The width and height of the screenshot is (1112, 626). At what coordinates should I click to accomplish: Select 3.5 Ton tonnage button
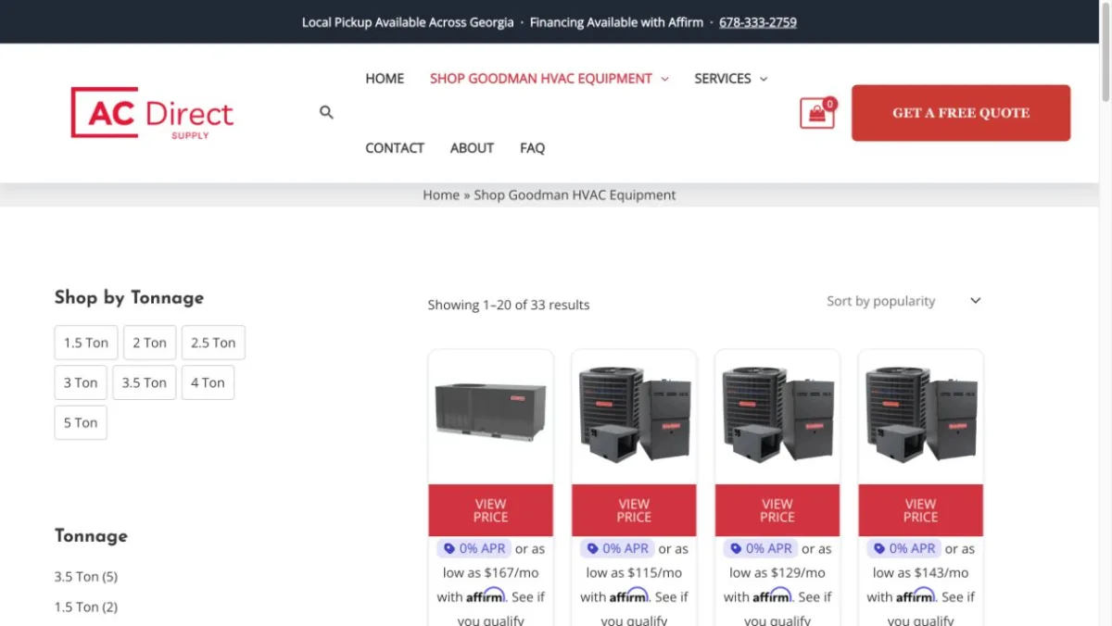pos(145,382)
